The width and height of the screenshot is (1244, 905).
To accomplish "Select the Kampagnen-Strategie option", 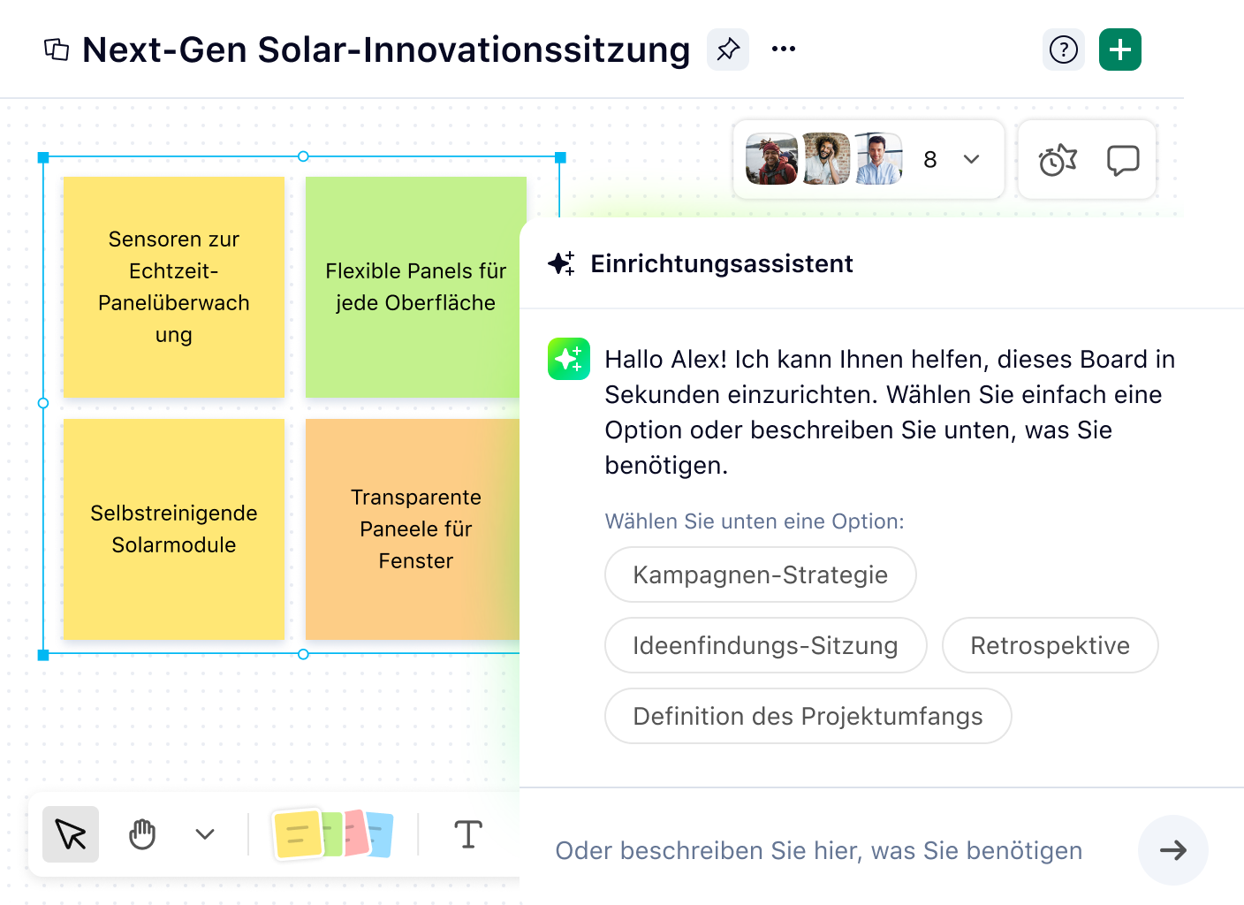I will click(760, 574).
